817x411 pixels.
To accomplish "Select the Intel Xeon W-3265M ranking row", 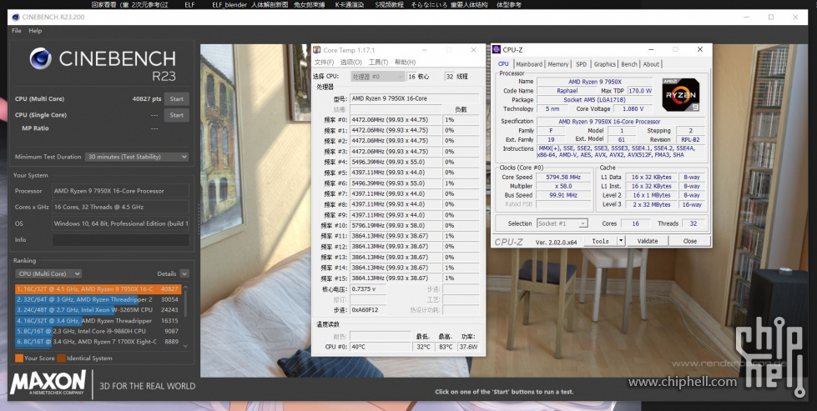I will coord(98,310).
